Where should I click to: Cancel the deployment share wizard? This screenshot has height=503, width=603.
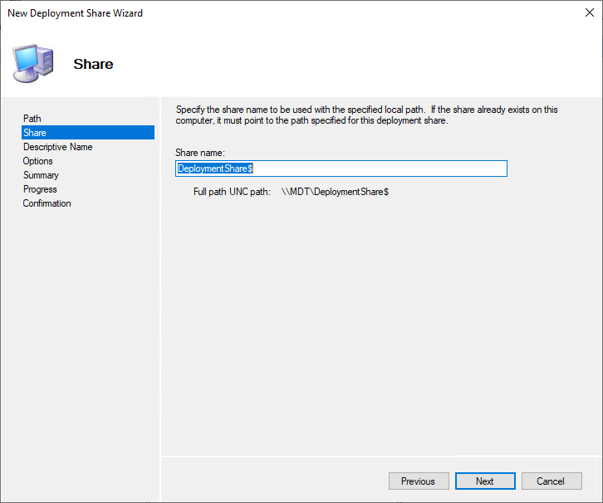pyautogui.click(x=551, y=481)
